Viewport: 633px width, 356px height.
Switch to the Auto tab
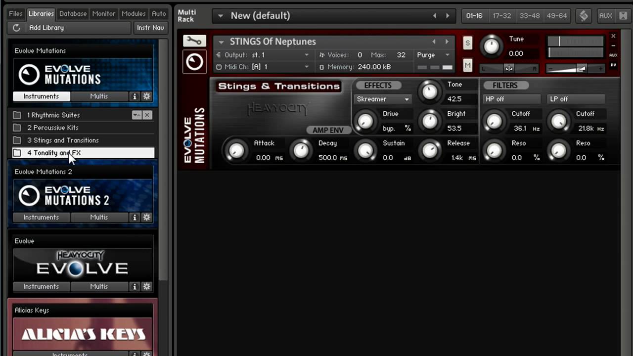coord(159,13)
